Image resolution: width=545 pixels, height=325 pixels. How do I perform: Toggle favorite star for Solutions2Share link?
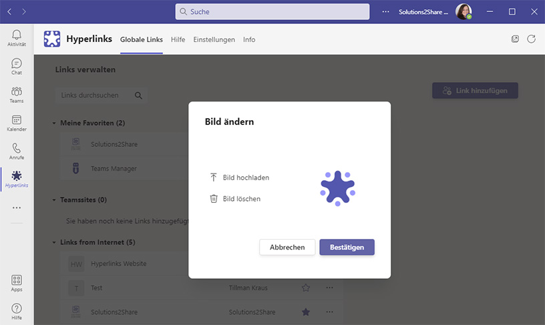[x=305, y=312]
